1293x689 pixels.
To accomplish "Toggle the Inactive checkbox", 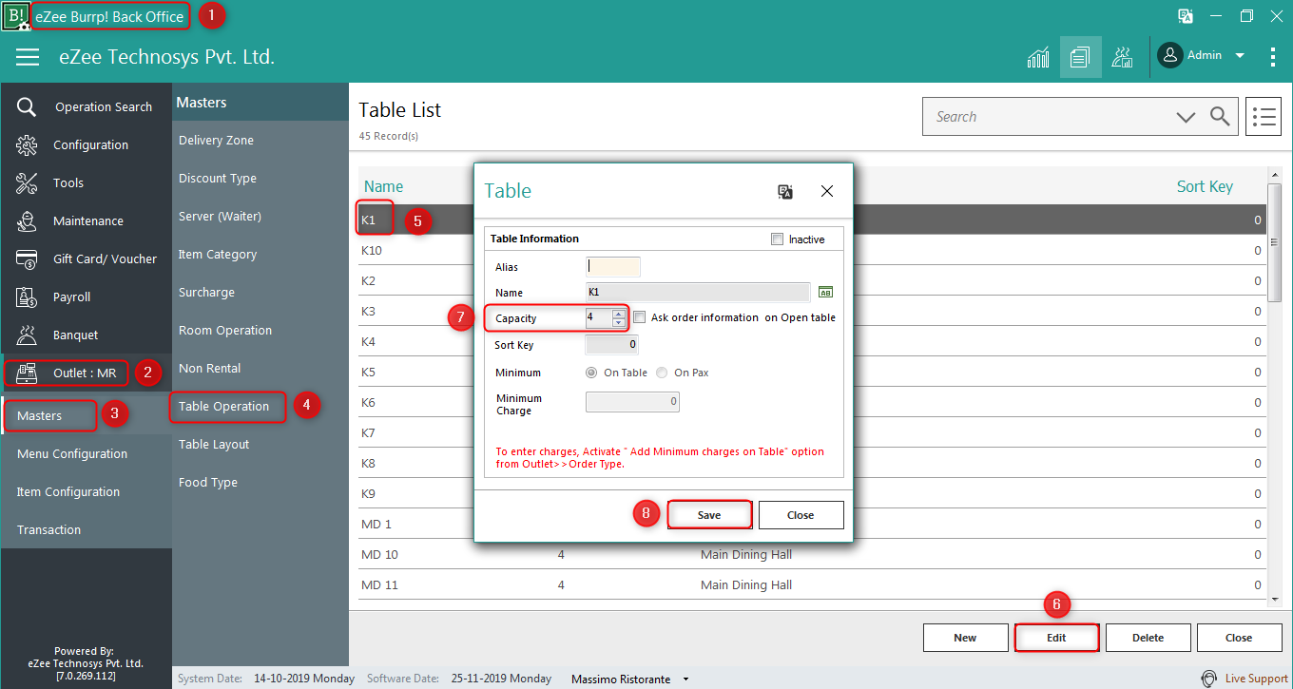I will pyautogui.click(x=777, y=239).
